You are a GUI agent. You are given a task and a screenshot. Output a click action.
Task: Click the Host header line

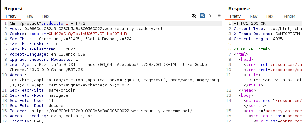tap(86, 29)
